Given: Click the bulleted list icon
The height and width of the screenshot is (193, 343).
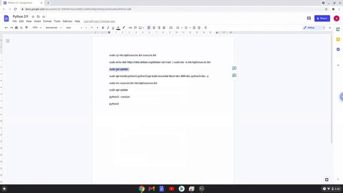Looking at the screenshot, I should point(186,28).
